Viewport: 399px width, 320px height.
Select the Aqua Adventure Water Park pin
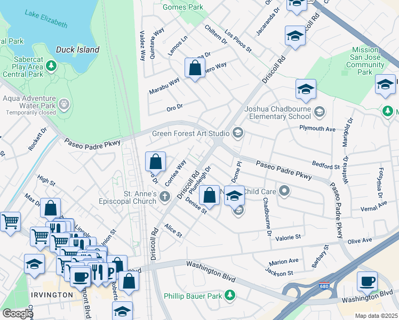[65, 103]
